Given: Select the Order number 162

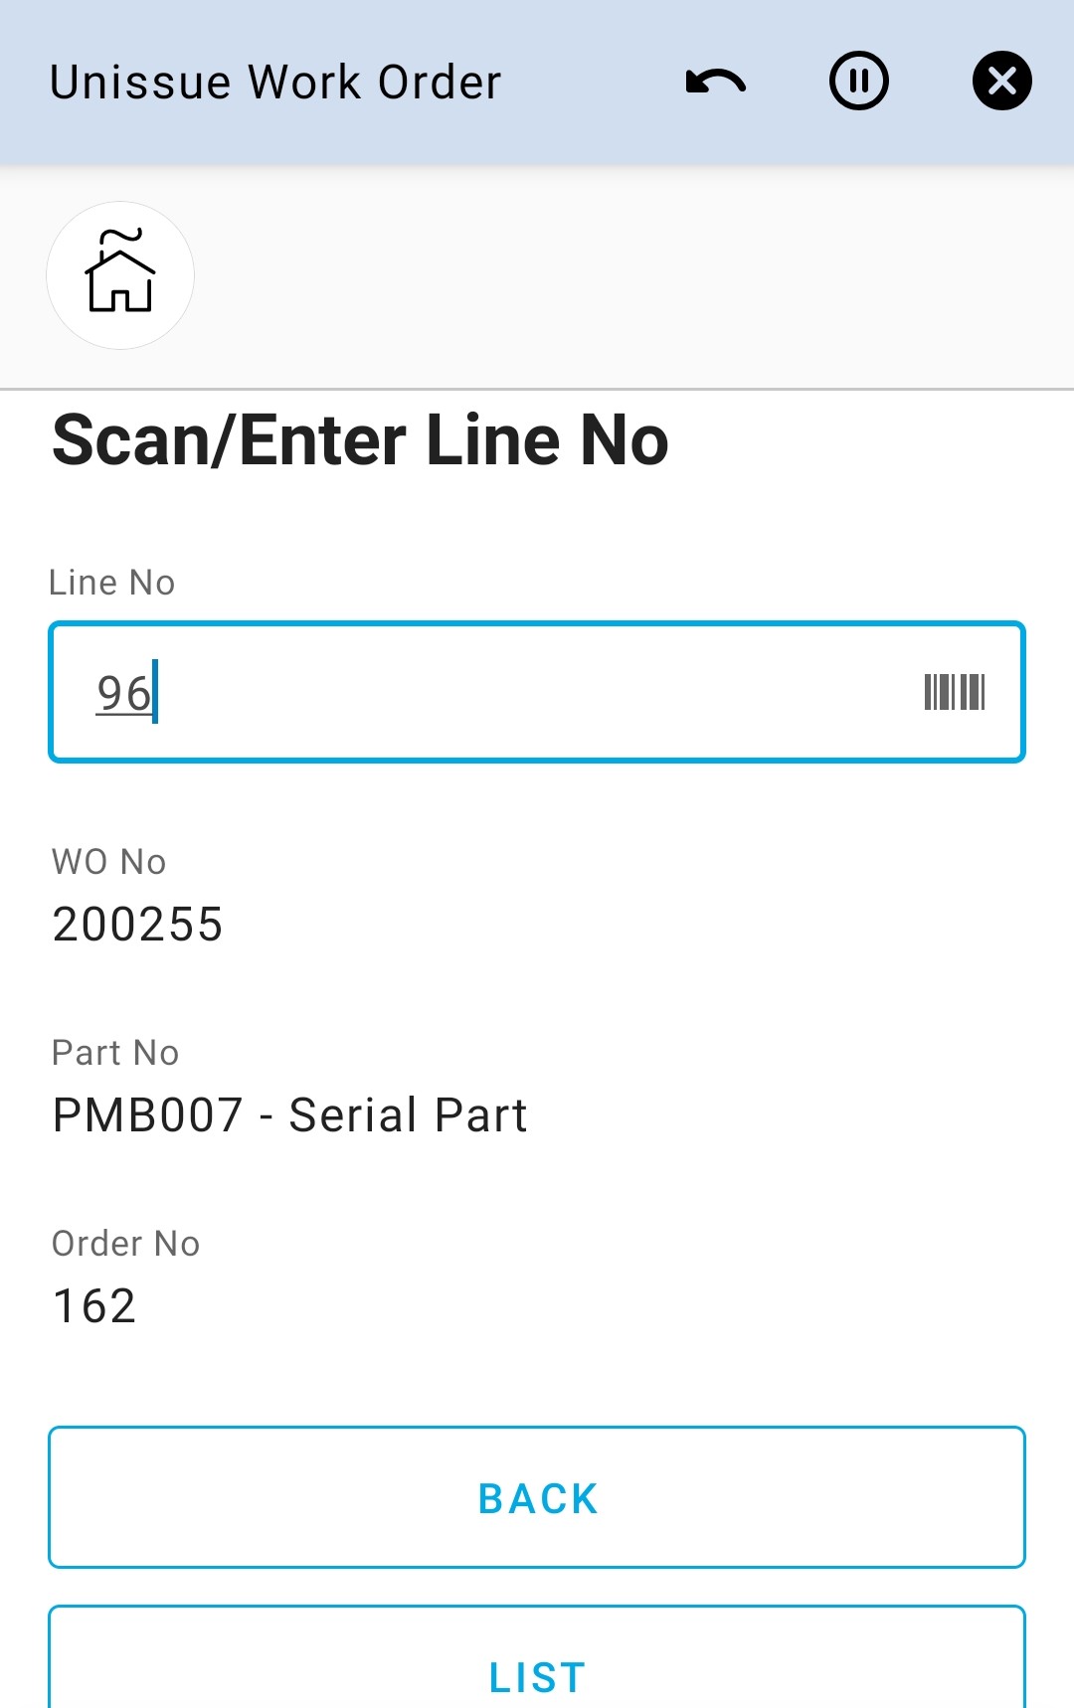Looking at the screenshot, I should (x=94, y=1306).
